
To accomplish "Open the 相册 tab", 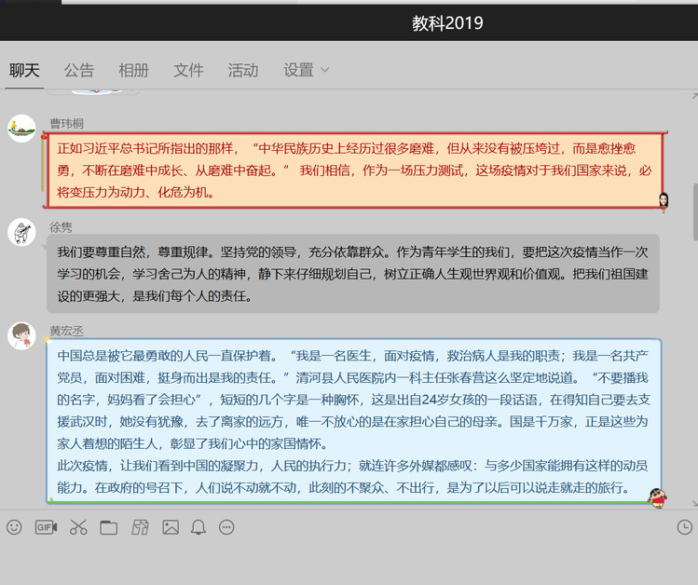I will click(133, 70).
